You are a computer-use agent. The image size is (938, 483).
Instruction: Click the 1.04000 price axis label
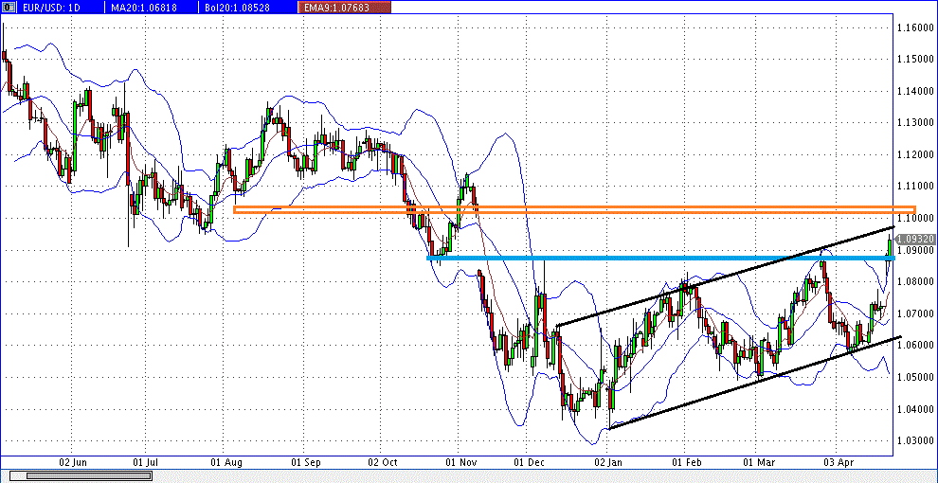(x=914, y=409)
